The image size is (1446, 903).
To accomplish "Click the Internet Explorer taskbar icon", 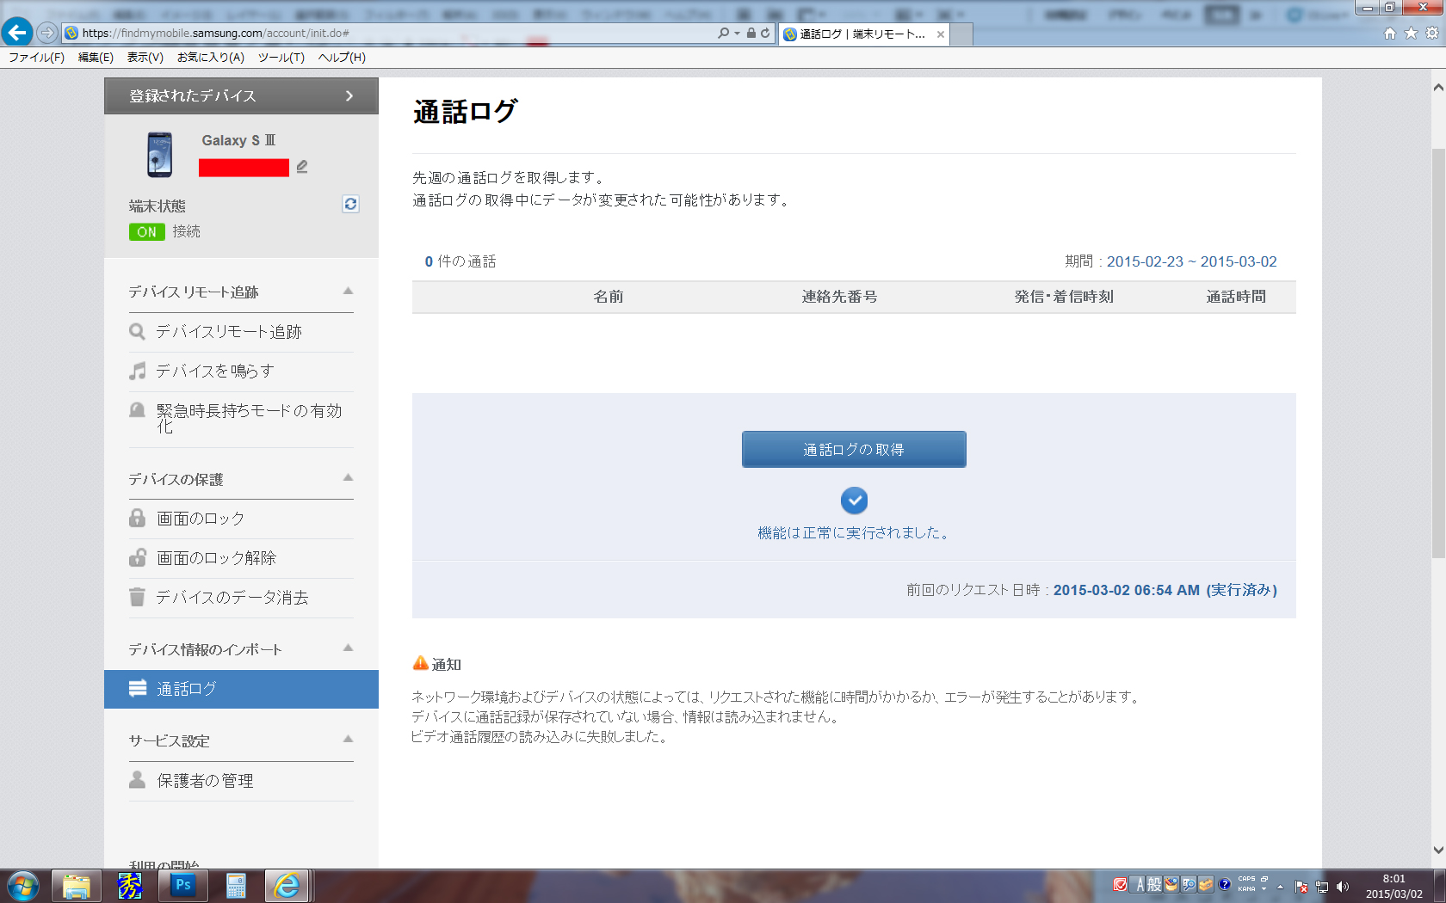I will [287, 886].
